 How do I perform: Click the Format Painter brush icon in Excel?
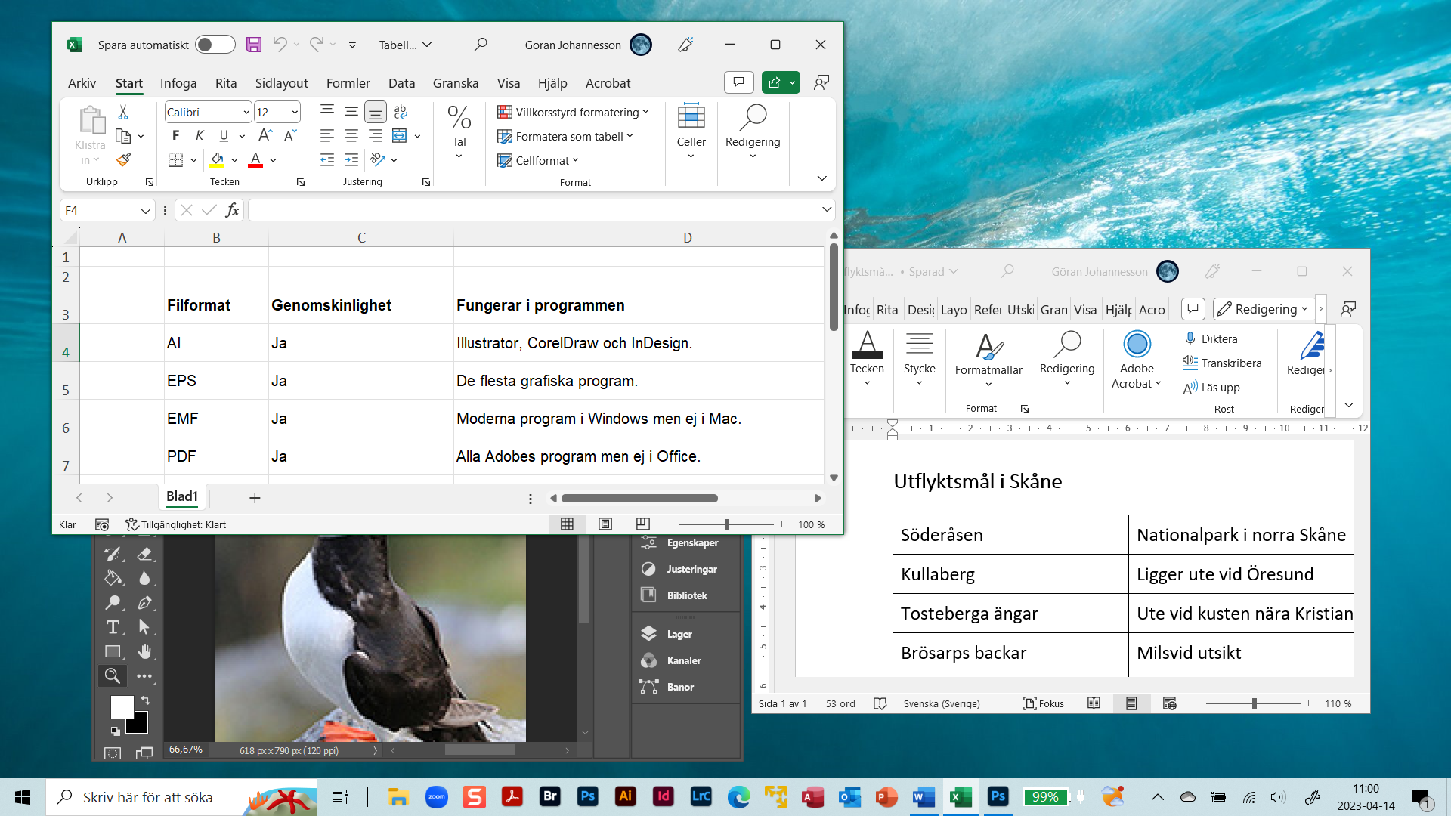click(123, 160)
